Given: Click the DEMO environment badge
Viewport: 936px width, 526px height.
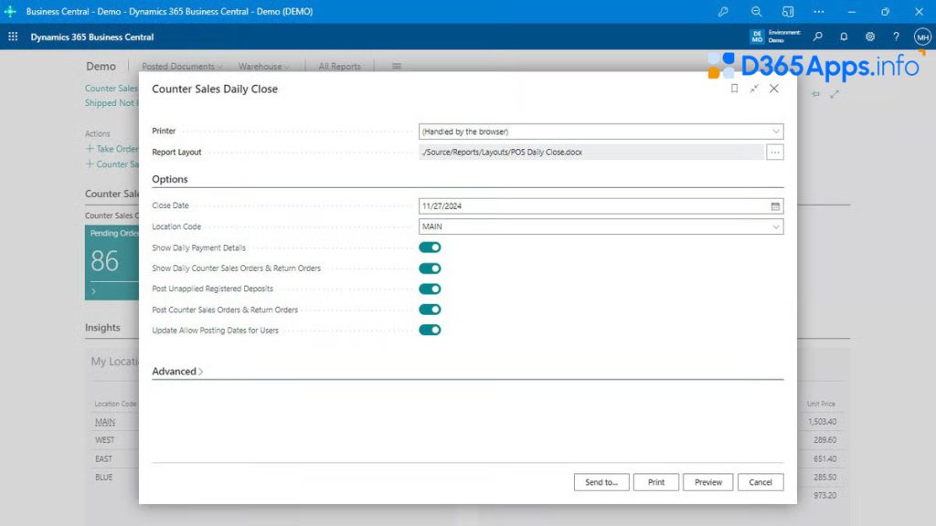Looking at the screenshot, I should [757, 37].
